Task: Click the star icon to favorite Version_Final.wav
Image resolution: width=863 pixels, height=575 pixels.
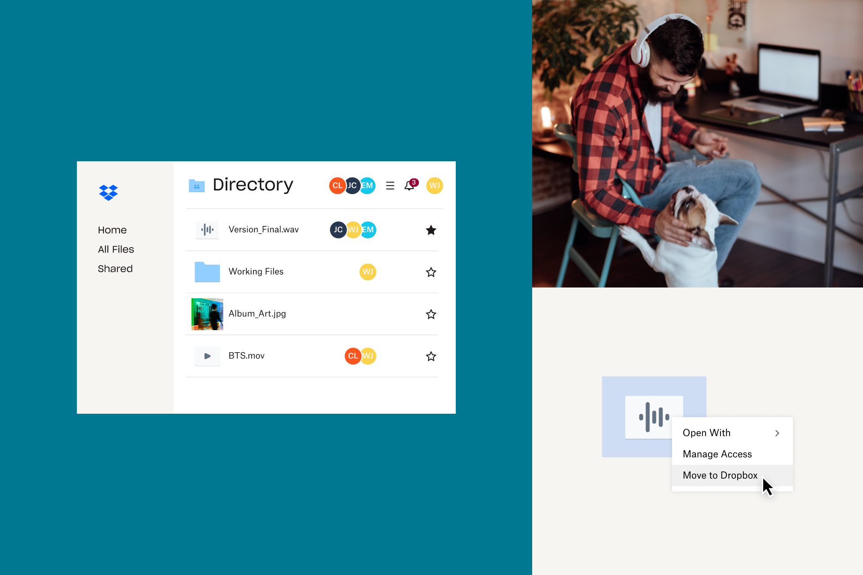Action: (431, 230)
